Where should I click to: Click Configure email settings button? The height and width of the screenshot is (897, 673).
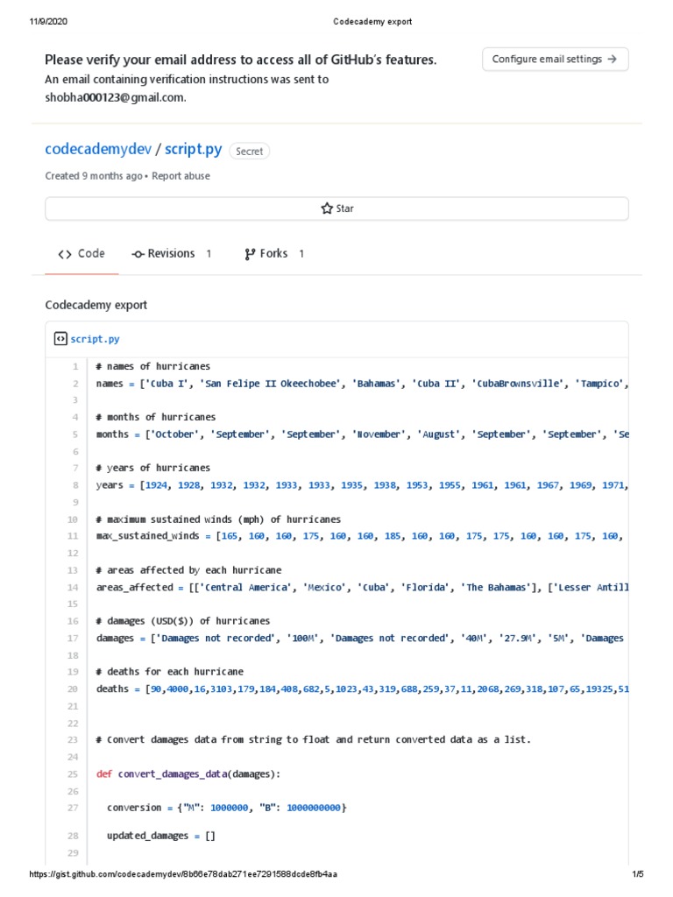point(555,59)
